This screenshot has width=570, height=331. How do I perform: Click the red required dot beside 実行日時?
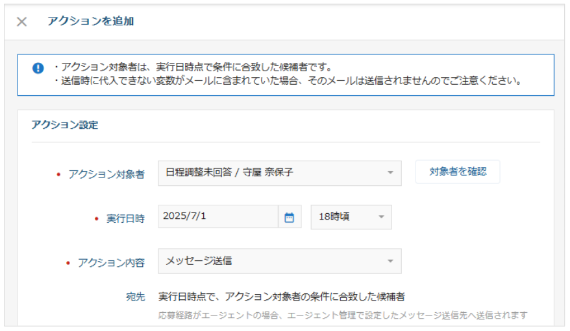click(95, 219)
